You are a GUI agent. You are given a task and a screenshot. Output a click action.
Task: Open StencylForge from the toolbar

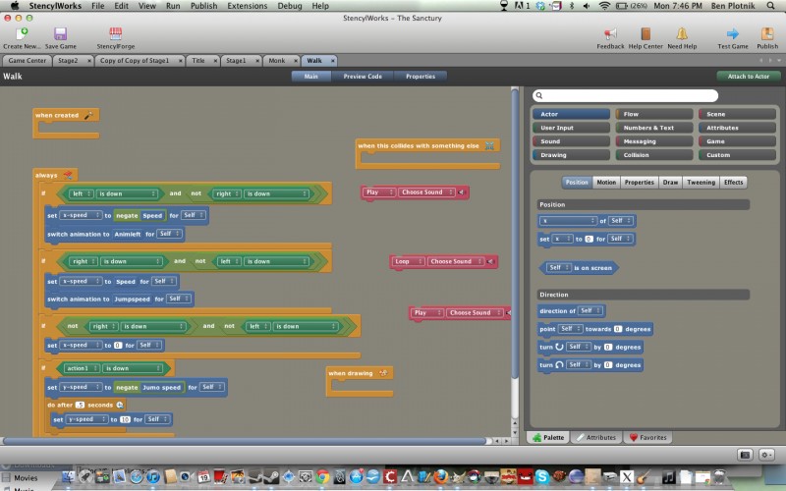pos(115,34)
